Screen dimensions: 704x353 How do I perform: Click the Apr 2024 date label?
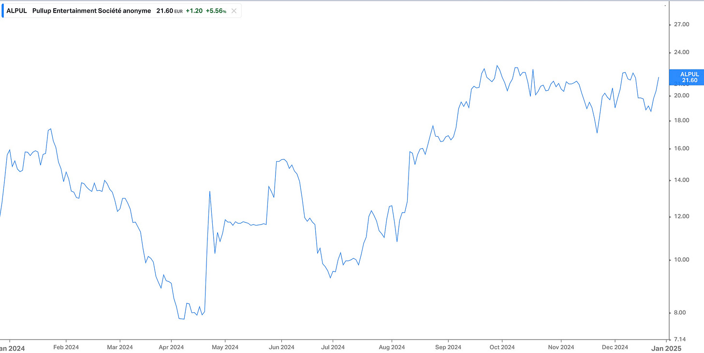(171, 347)
